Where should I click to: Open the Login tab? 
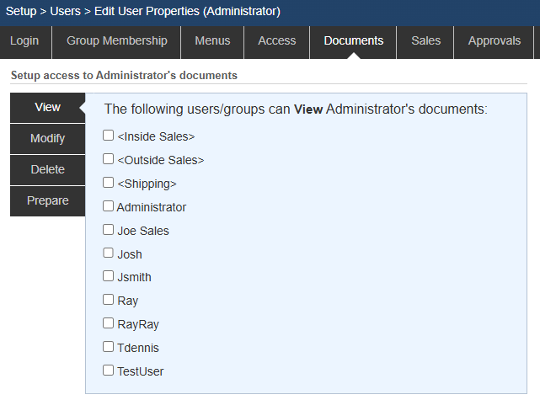[x=24, y=40]
